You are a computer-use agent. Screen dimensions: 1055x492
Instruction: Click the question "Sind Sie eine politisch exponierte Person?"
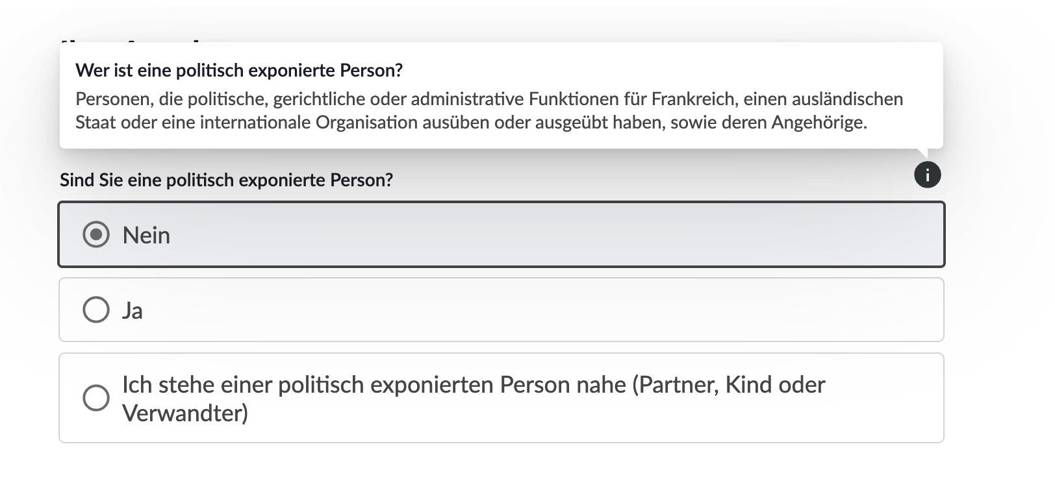pyautogui.click(x=227, y=179)
